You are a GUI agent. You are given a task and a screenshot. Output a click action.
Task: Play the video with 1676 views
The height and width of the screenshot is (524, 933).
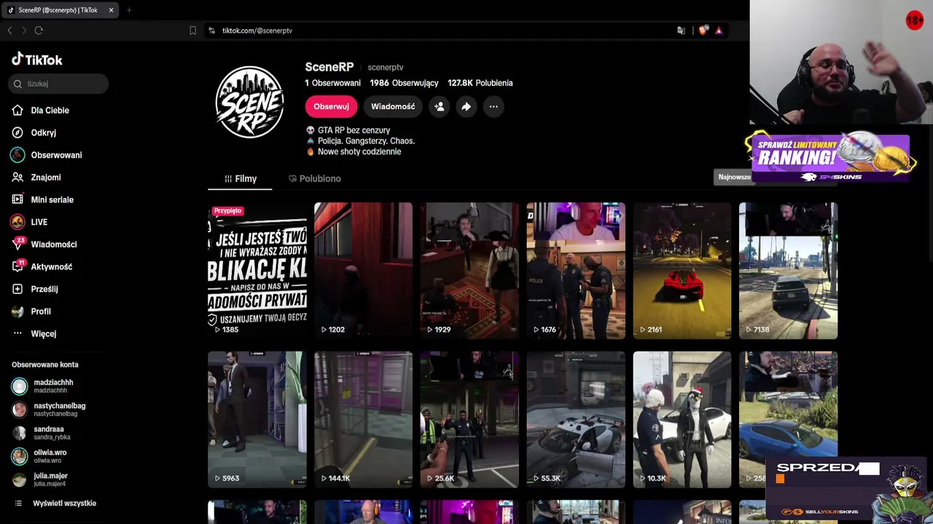coord(576,271)
